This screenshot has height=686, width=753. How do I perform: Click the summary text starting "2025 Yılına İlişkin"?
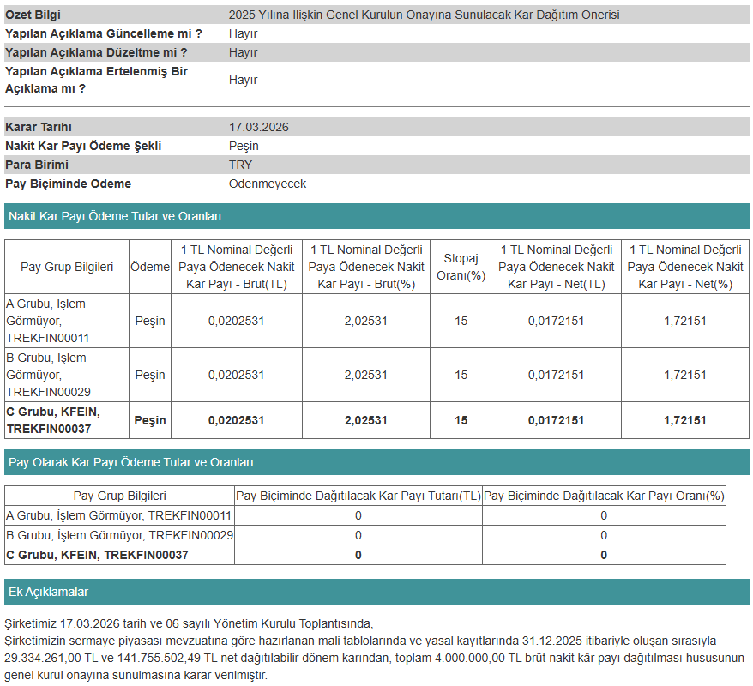point(424,15)
